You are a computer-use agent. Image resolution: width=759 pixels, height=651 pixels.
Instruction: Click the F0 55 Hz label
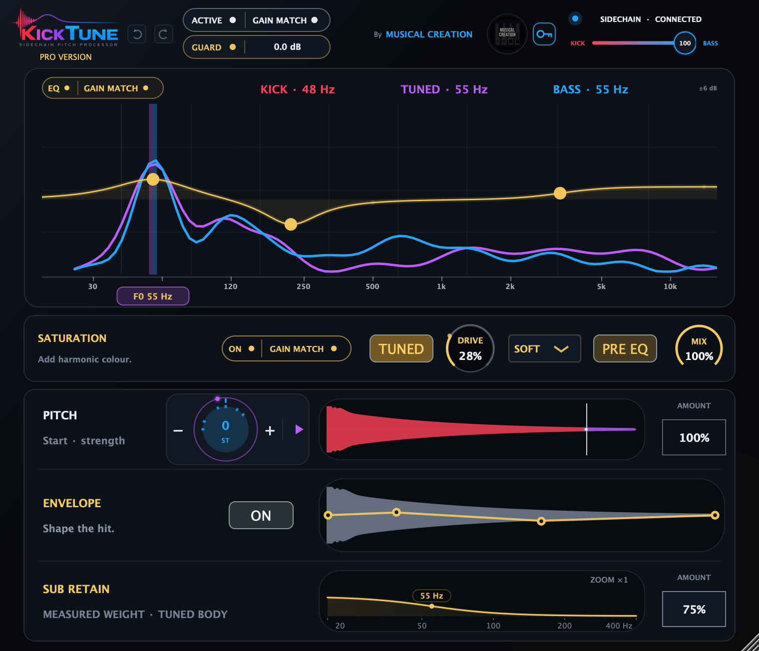pos(153,296)
